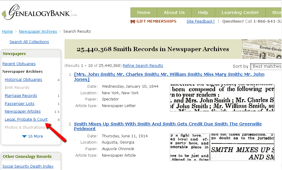Click the Newspaper Articles count 1 k

tap(57, 112)
